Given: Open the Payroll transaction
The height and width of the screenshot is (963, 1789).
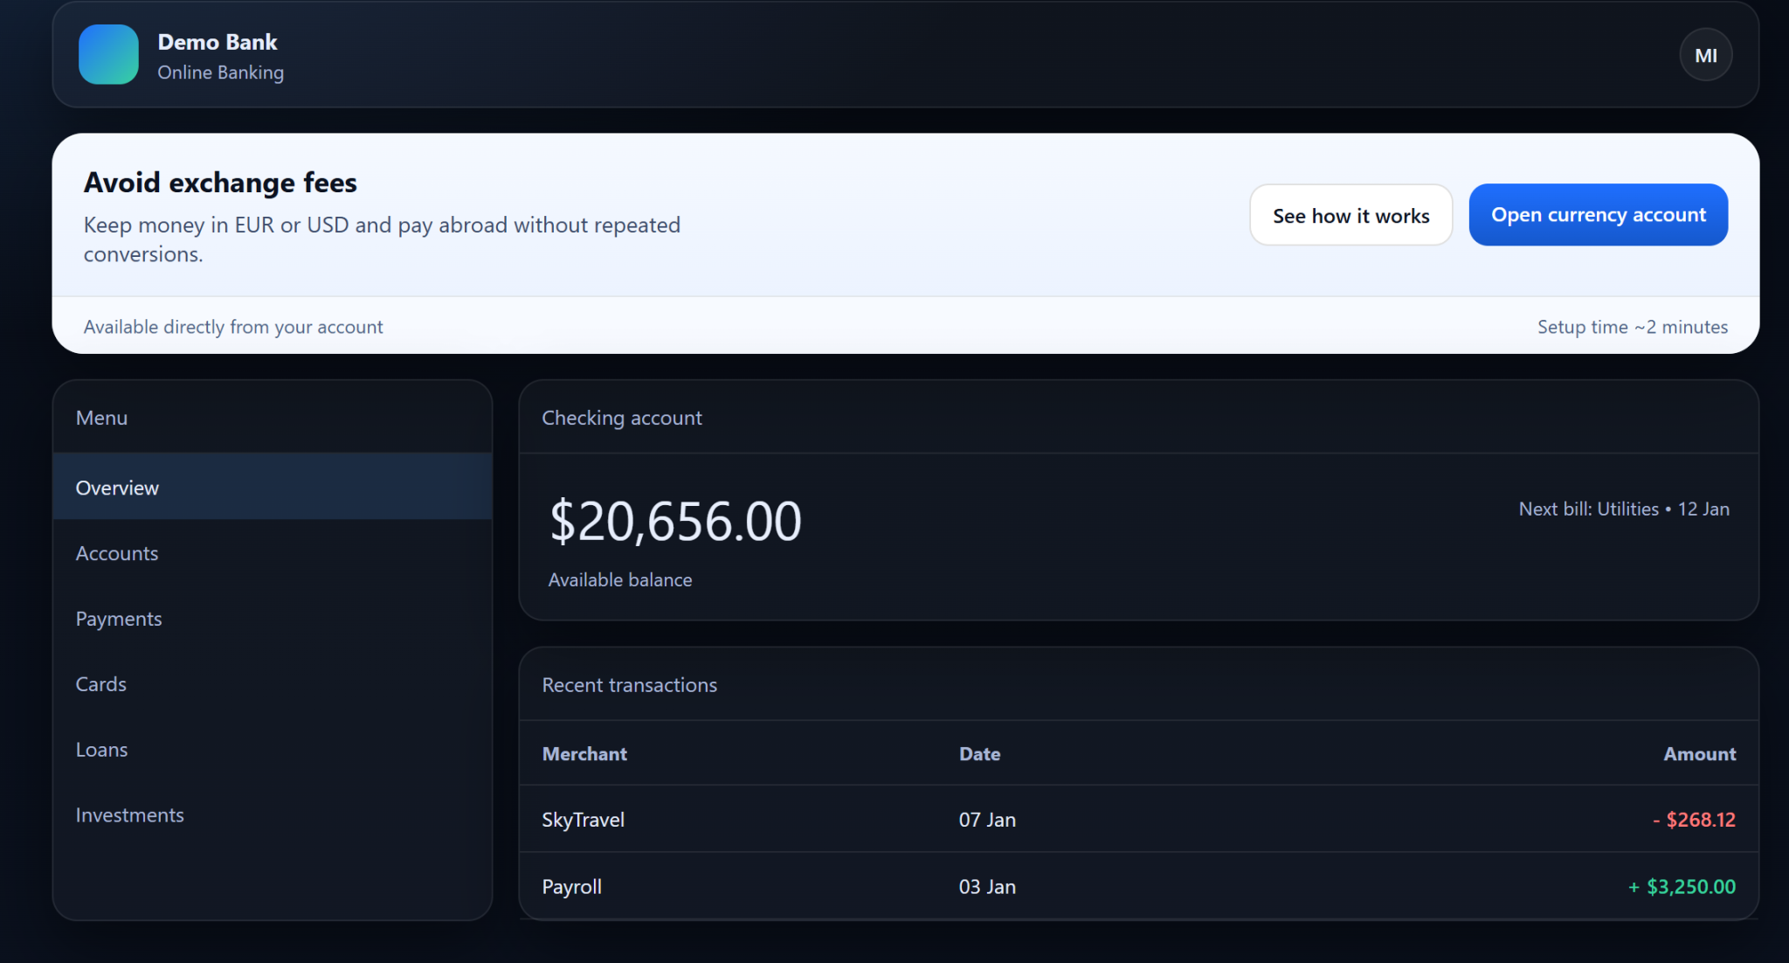Looking at the screenshot, I should tap(571, 886).
